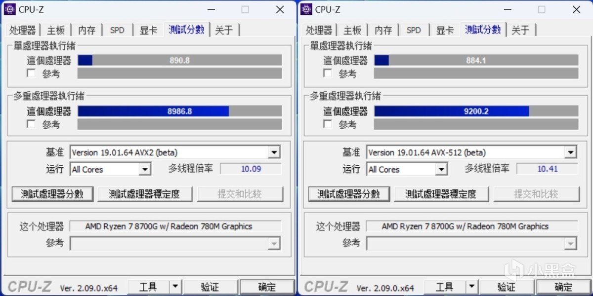Click 測試處理器穩定度 button in right window

click(441, 194)
